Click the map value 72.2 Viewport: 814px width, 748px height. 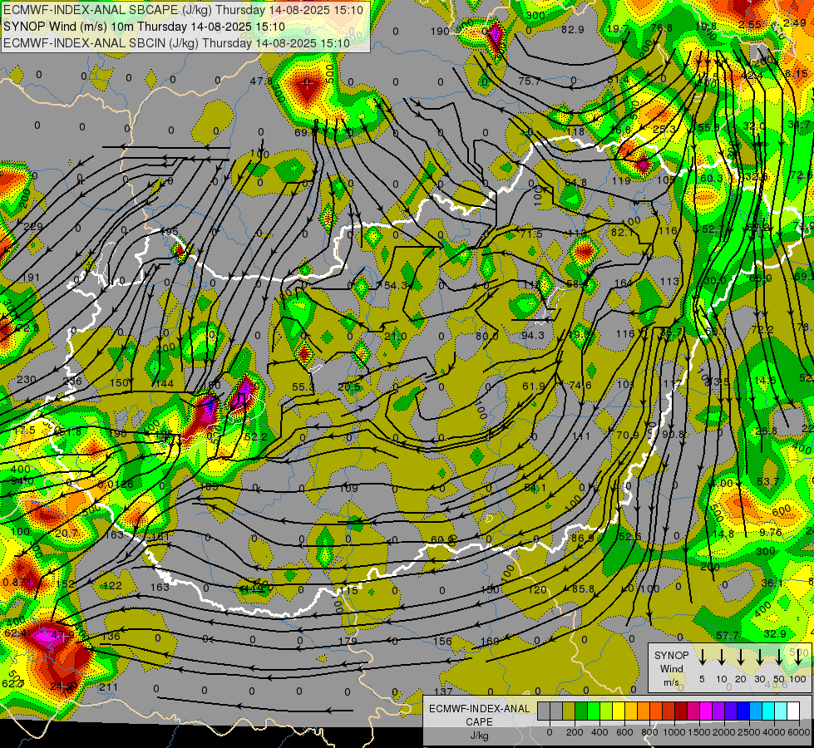point(762,330)
